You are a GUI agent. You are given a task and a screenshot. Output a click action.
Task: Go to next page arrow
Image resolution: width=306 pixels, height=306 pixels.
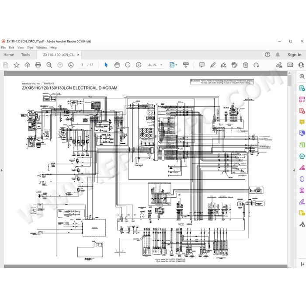(71, 65)
